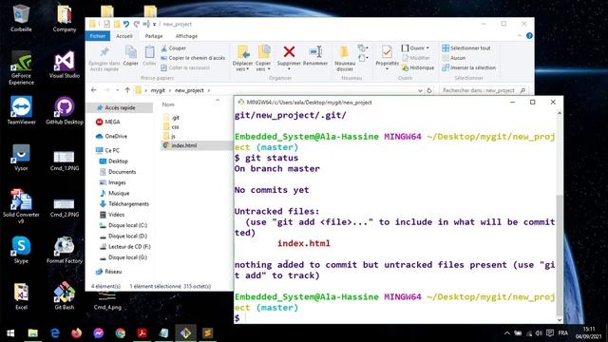Go up one folder level in Explorer
Viewport: 608px width, 342px height.
127,90
